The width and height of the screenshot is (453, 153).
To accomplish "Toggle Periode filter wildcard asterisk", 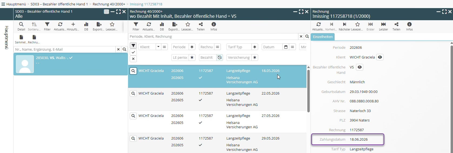I will coord(192,47).
